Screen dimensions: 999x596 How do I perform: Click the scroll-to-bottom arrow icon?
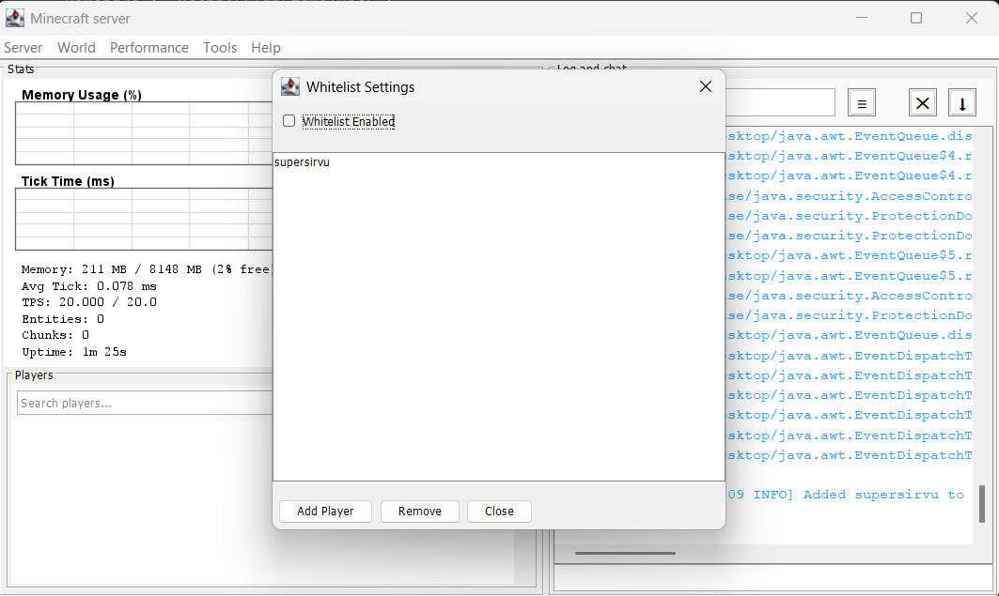[962, 103]
